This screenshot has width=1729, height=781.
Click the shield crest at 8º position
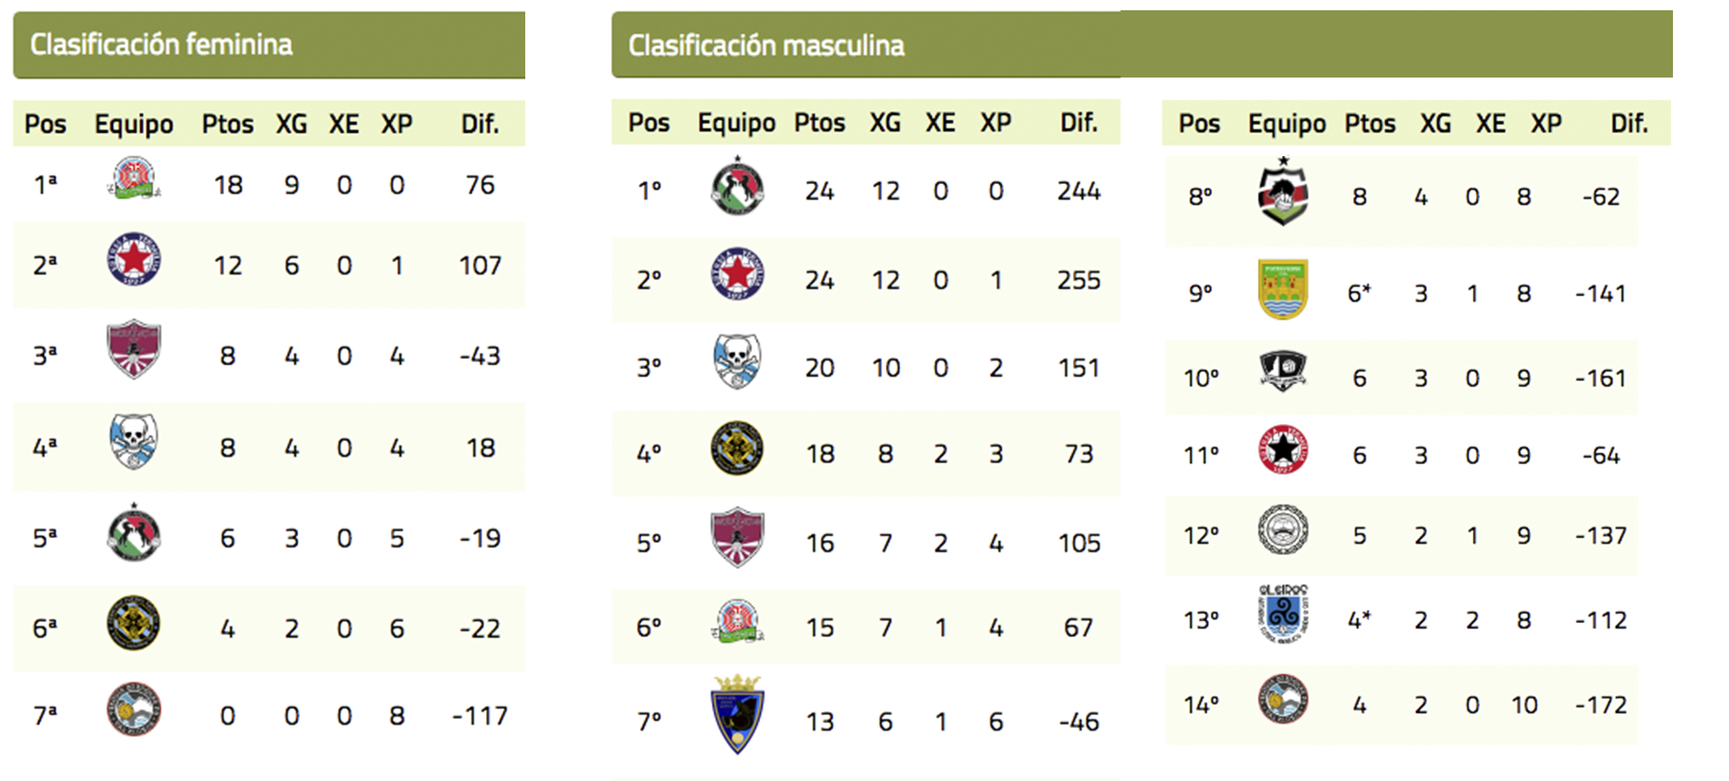[x=1282, y=192]
